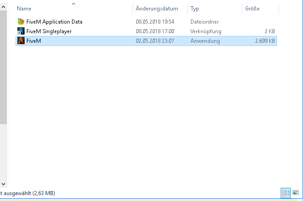Screen dimensions: 303x201
Task: Select the FiveM file name text
Action: tap(34, 41)
